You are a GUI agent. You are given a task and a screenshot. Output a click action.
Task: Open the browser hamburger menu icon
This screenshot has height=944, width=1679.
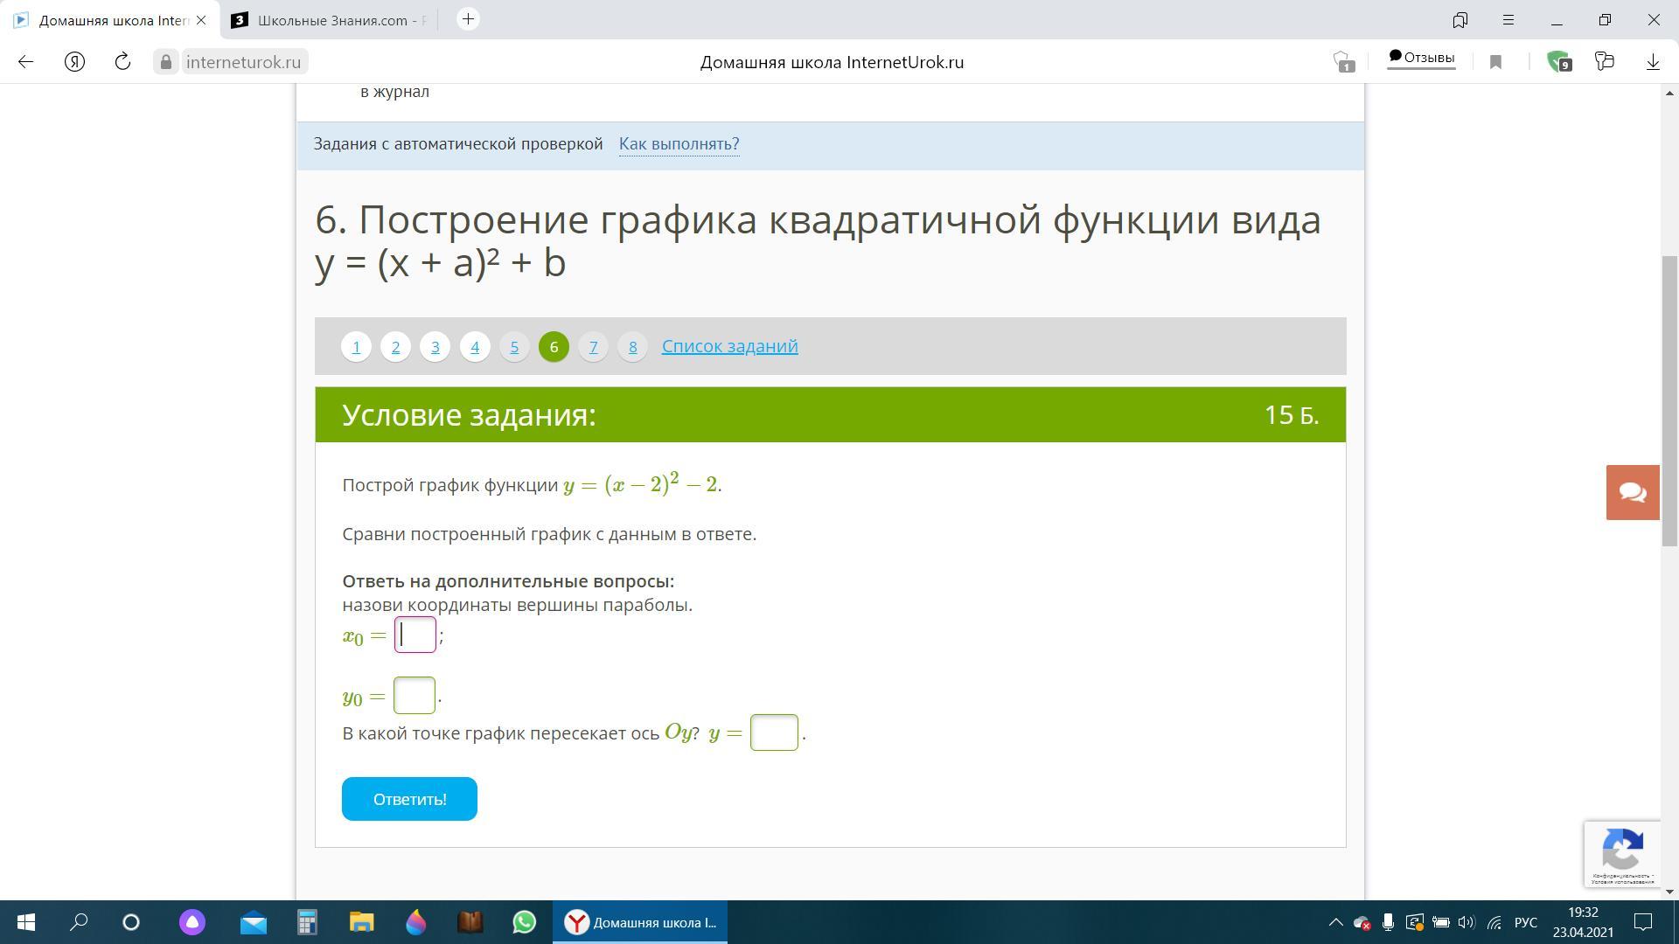1508,19
